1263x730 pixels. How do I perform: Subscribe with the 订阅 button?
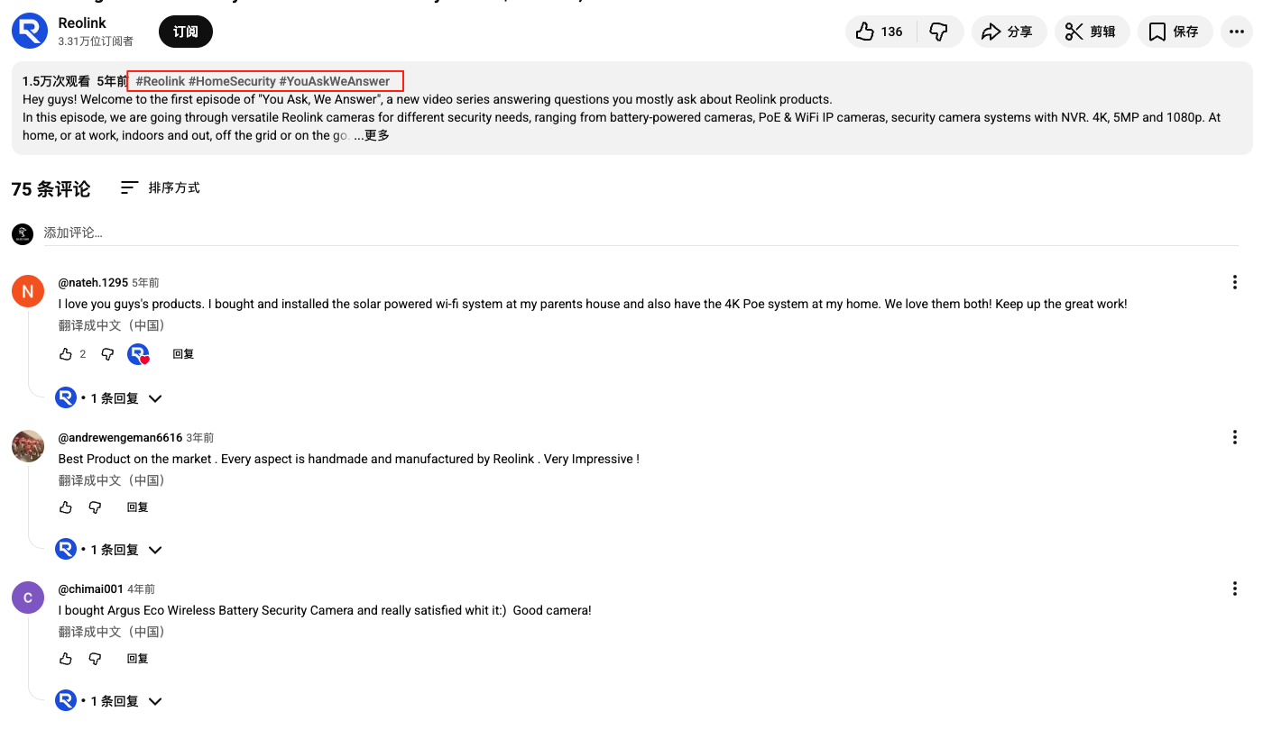[186, 32]
